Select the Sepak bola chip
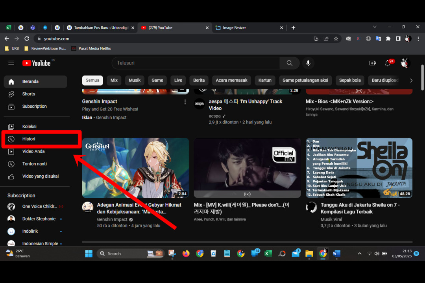The height and width of the screenshot is (283, 425). pos(350,80)
